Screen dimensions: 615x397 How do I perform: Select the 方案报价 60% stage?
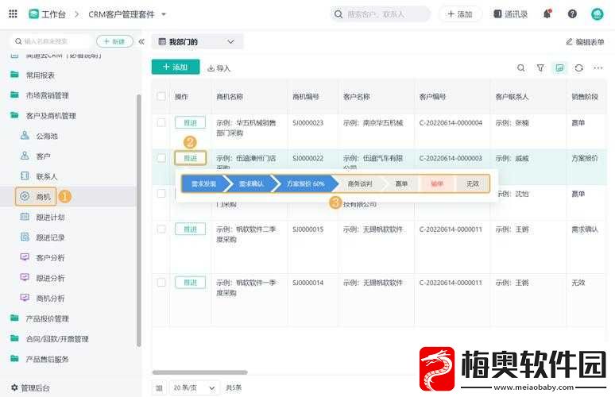(306, 183)
